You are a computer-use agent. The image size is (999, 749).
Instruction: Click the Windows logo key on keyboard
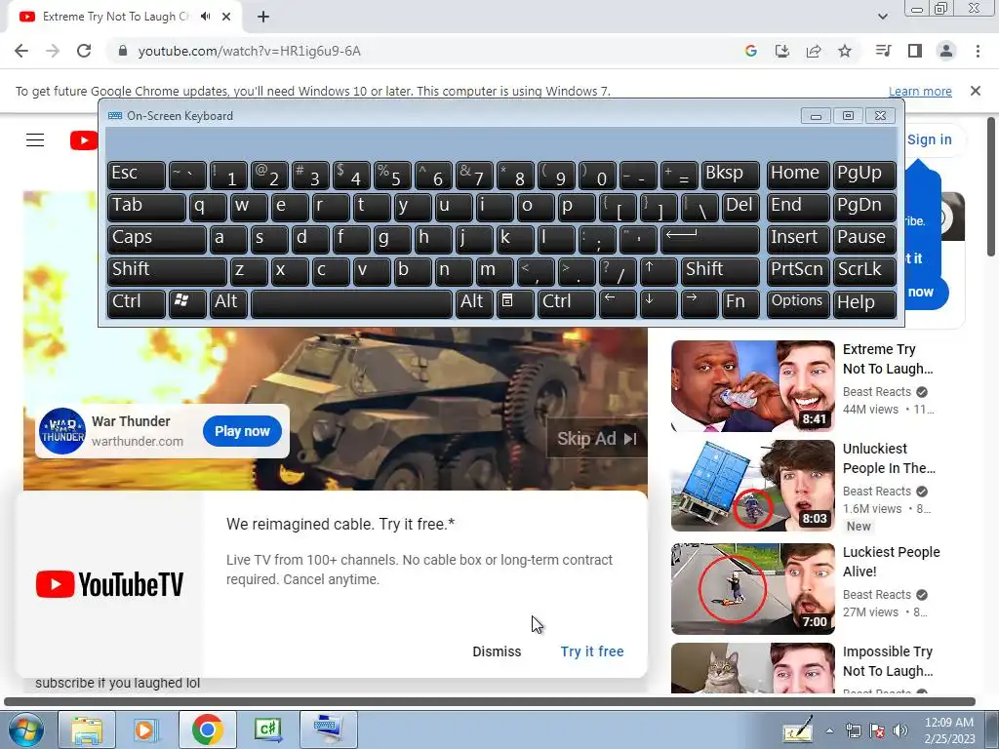pyautogui.click(x=186, y=304)
